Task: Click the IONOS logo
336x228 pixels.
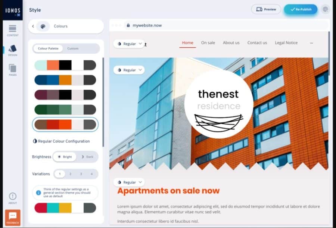Action: 13,11
